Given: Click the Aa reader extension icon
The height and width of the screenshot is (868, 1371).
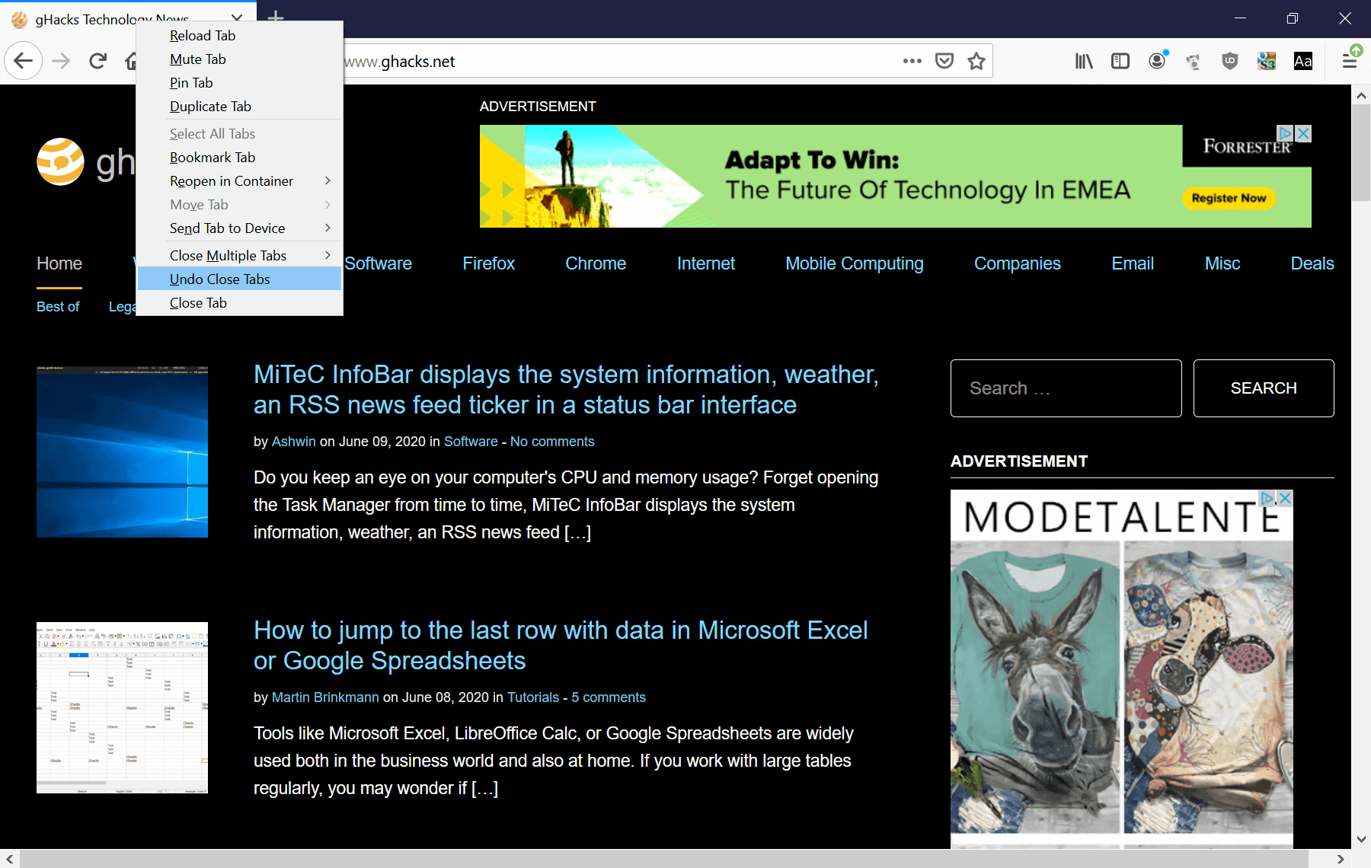Looking at the screenshot, I should pos(1303,61).
